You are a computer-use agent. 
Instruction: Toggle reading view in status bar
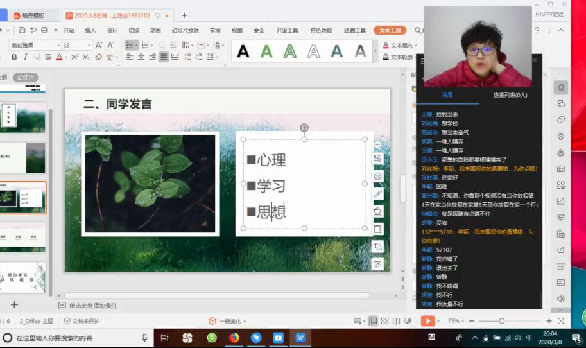tap(396, 321)
